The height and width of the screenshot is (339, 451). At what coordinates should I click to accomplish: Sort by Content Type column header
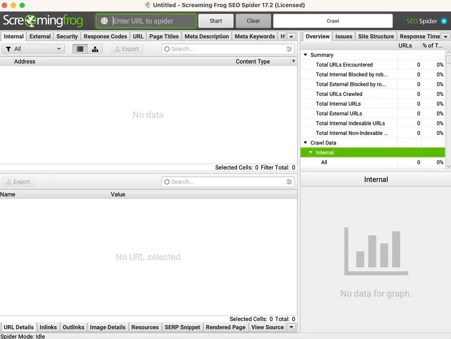tap(262, 61)
